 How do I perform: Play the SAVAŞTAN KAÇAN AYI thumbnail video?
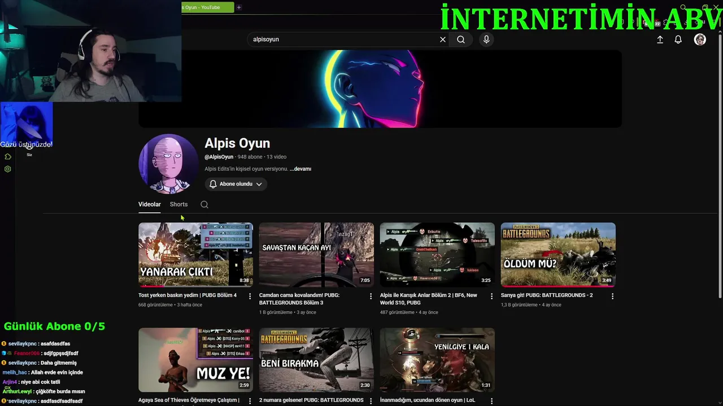[316, 254]
